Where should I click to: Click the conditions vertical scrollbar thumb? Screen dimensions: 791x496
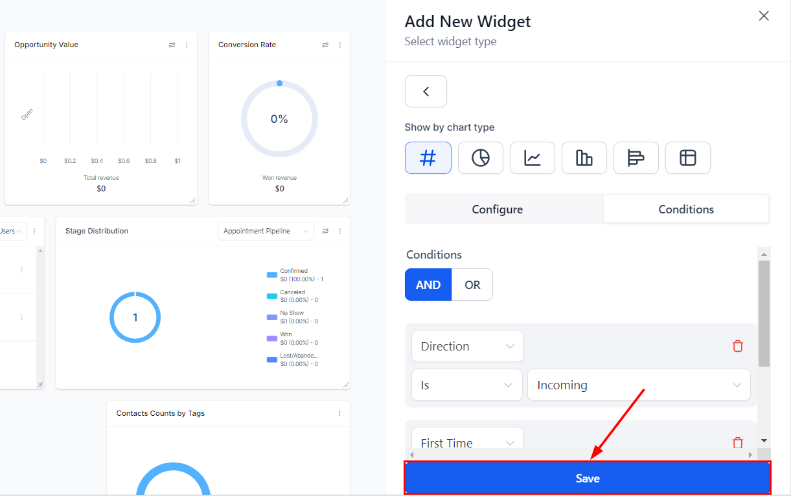764,314
